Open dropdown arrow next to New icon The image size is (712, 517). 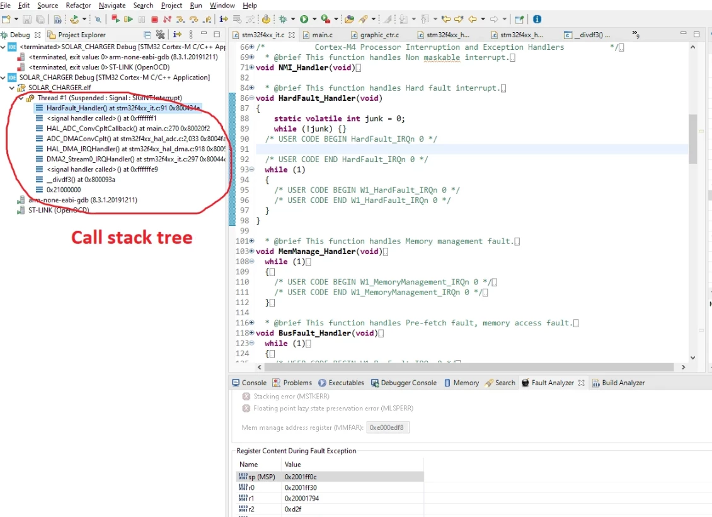[16, 19]
